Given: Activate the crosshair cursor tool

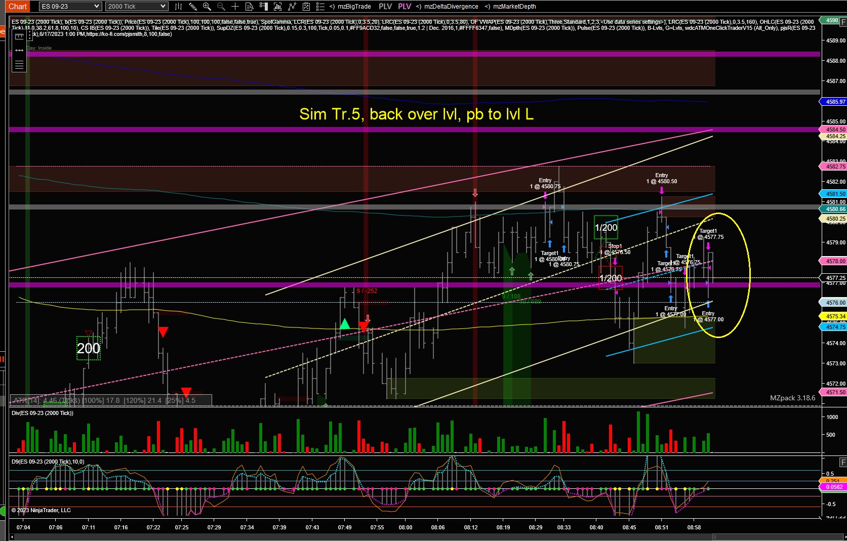Looking at the screenshot, I should click(235, 7).
